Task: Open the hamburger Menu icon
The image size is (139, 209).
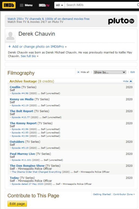Action: (x=21, y=5)
